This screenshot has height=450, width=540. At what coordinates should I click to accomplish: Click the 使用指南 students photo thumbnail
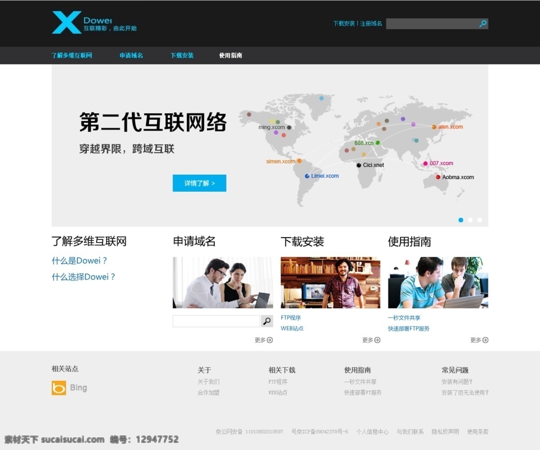coord(438,283)
